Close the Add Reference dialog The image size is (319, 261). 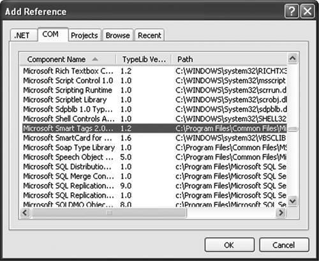pyautogui.click(x=308, y=11)
